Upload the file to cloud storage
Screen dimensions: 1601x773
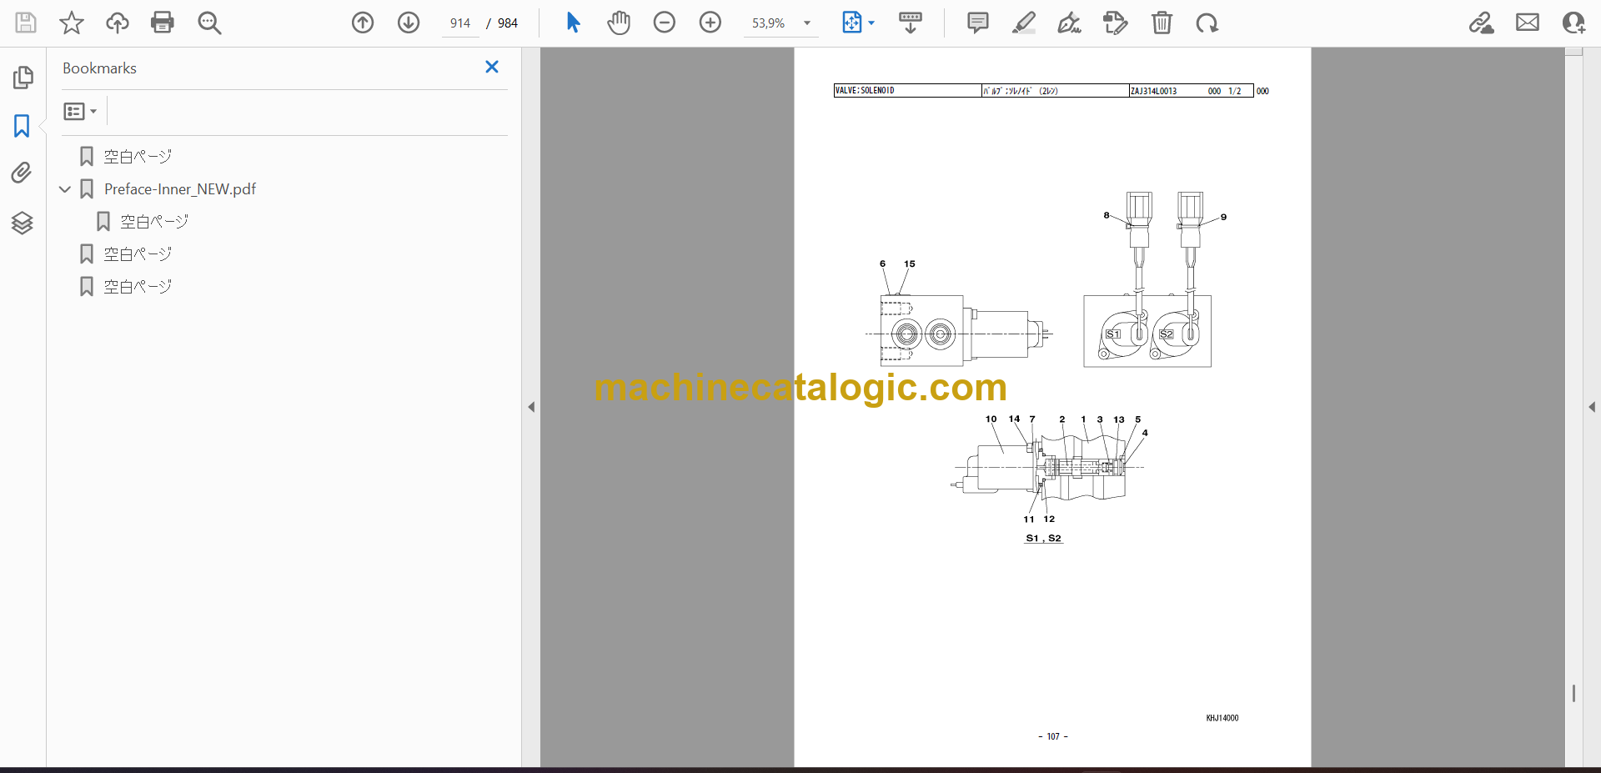coord(118,23)
